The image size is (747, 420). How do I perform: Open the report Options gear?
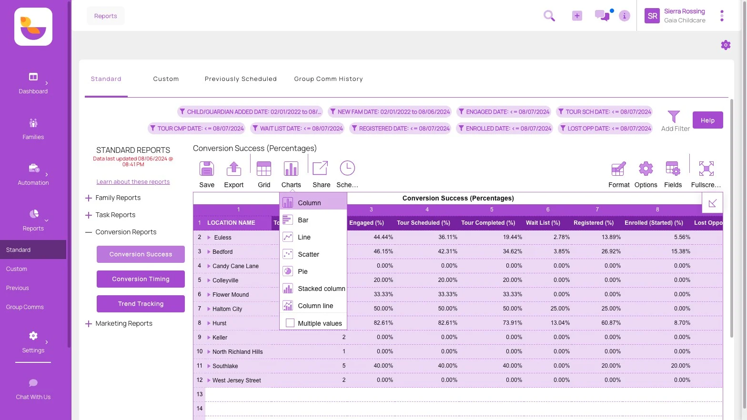(646, 169)
